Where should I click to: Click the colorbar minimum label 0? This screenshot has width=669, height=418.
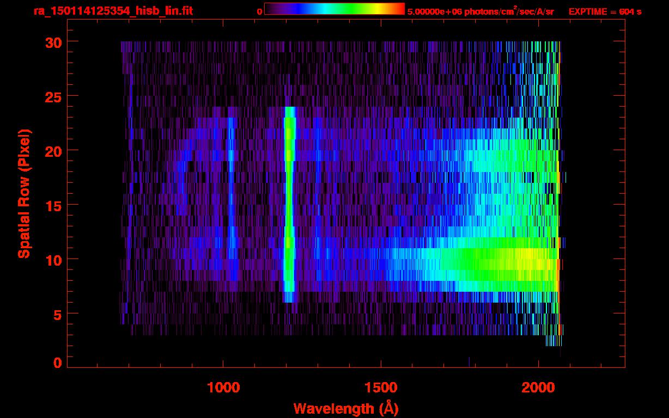[x=259, y=11]
